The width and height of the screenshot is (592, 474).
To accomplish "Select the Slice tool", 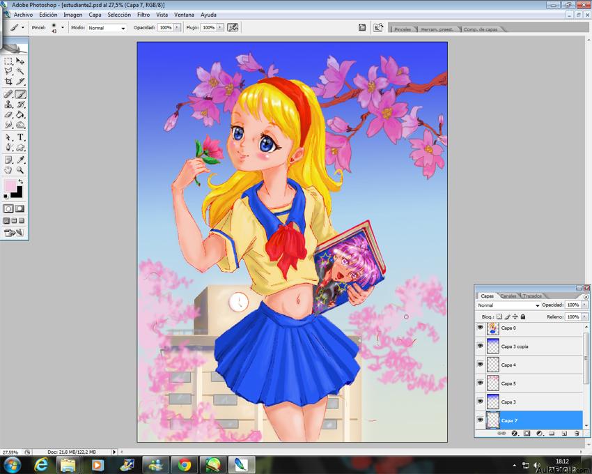I will click(x=20, y=82).
